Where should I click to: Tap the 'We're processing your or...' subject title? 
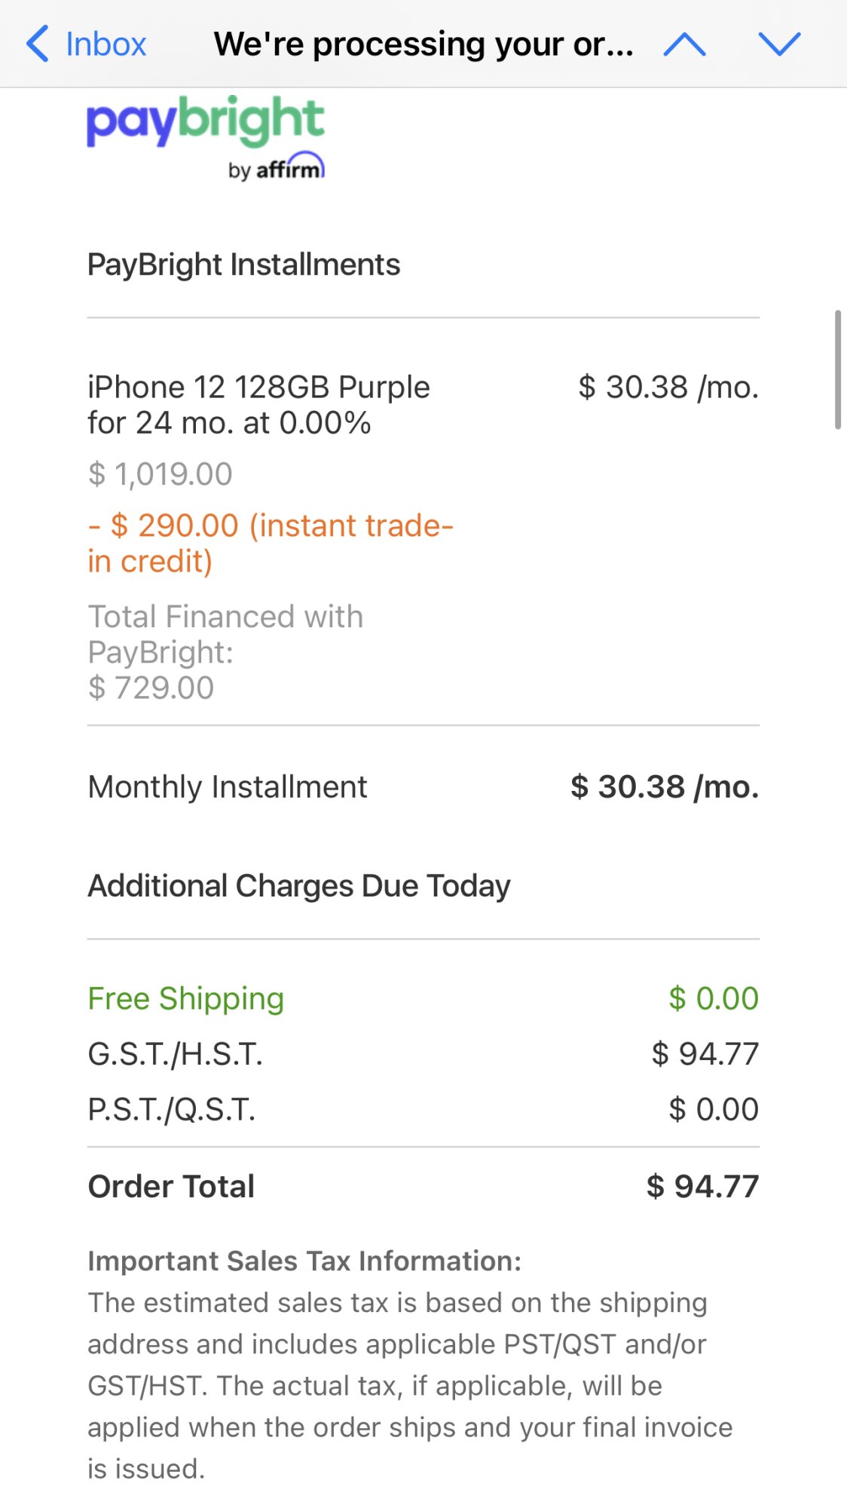(x=423, y=44)
